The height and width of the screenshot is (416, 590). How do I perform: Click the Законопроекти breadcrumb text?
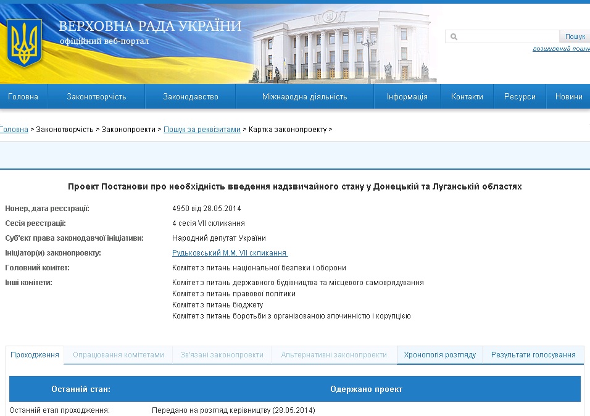[x=128, y=130]
